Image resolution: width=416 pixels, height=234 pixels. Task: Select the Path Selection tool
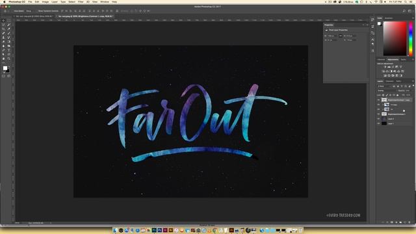coord(3,55)
